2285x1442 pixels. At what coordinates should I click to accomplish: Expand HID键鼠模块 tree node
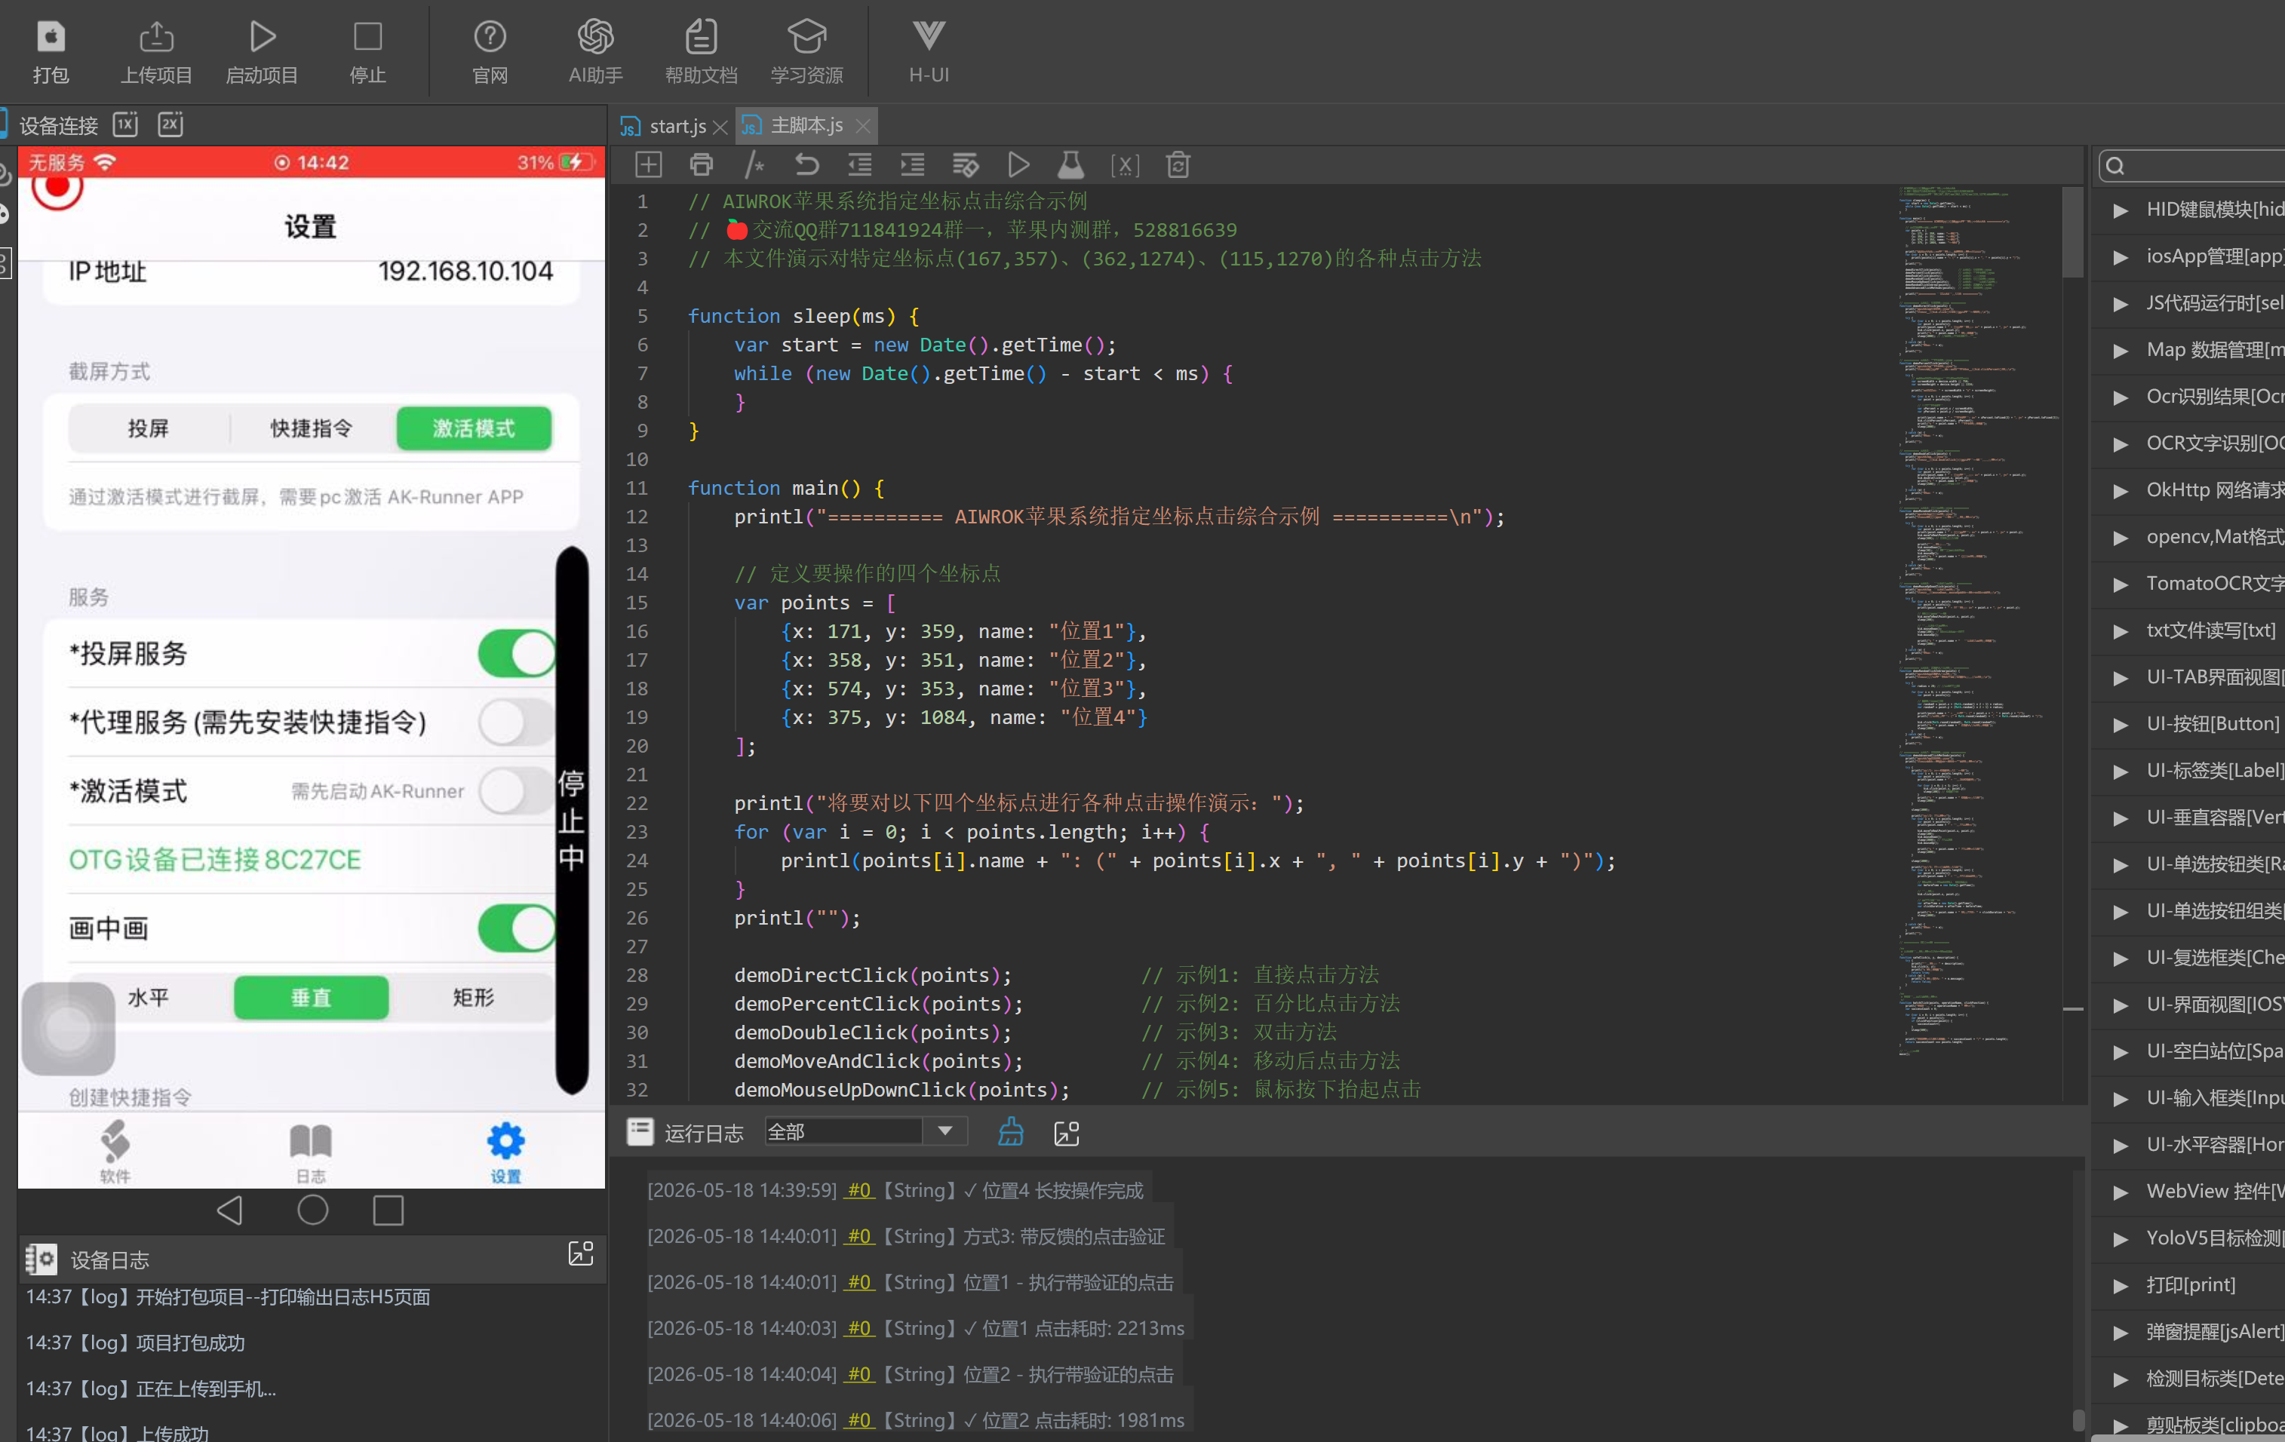tap(2120, 210)
